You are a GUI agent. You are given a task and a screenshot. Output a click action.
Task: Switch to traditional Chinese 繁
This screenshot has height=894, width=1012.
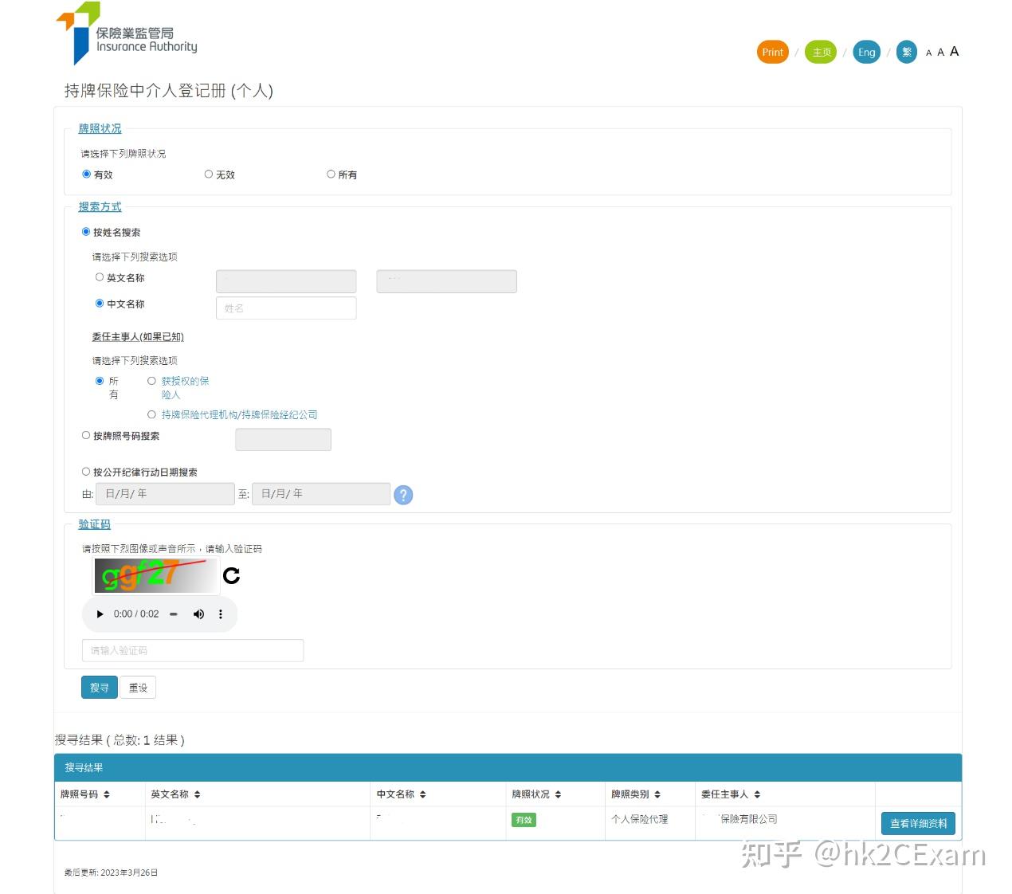pos(907,53)
